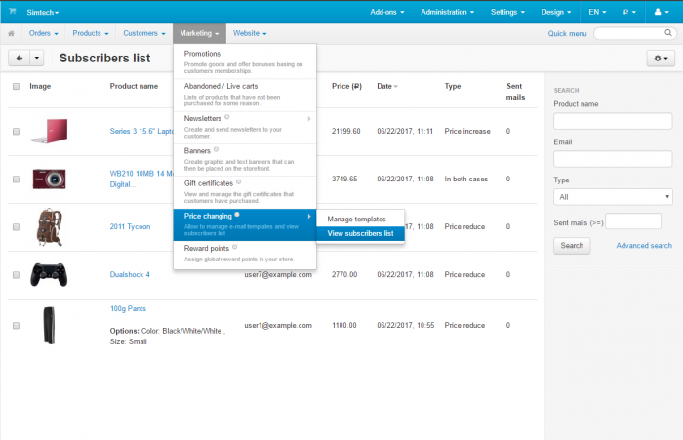Open the laptop product thumbnail

(49, 131)
